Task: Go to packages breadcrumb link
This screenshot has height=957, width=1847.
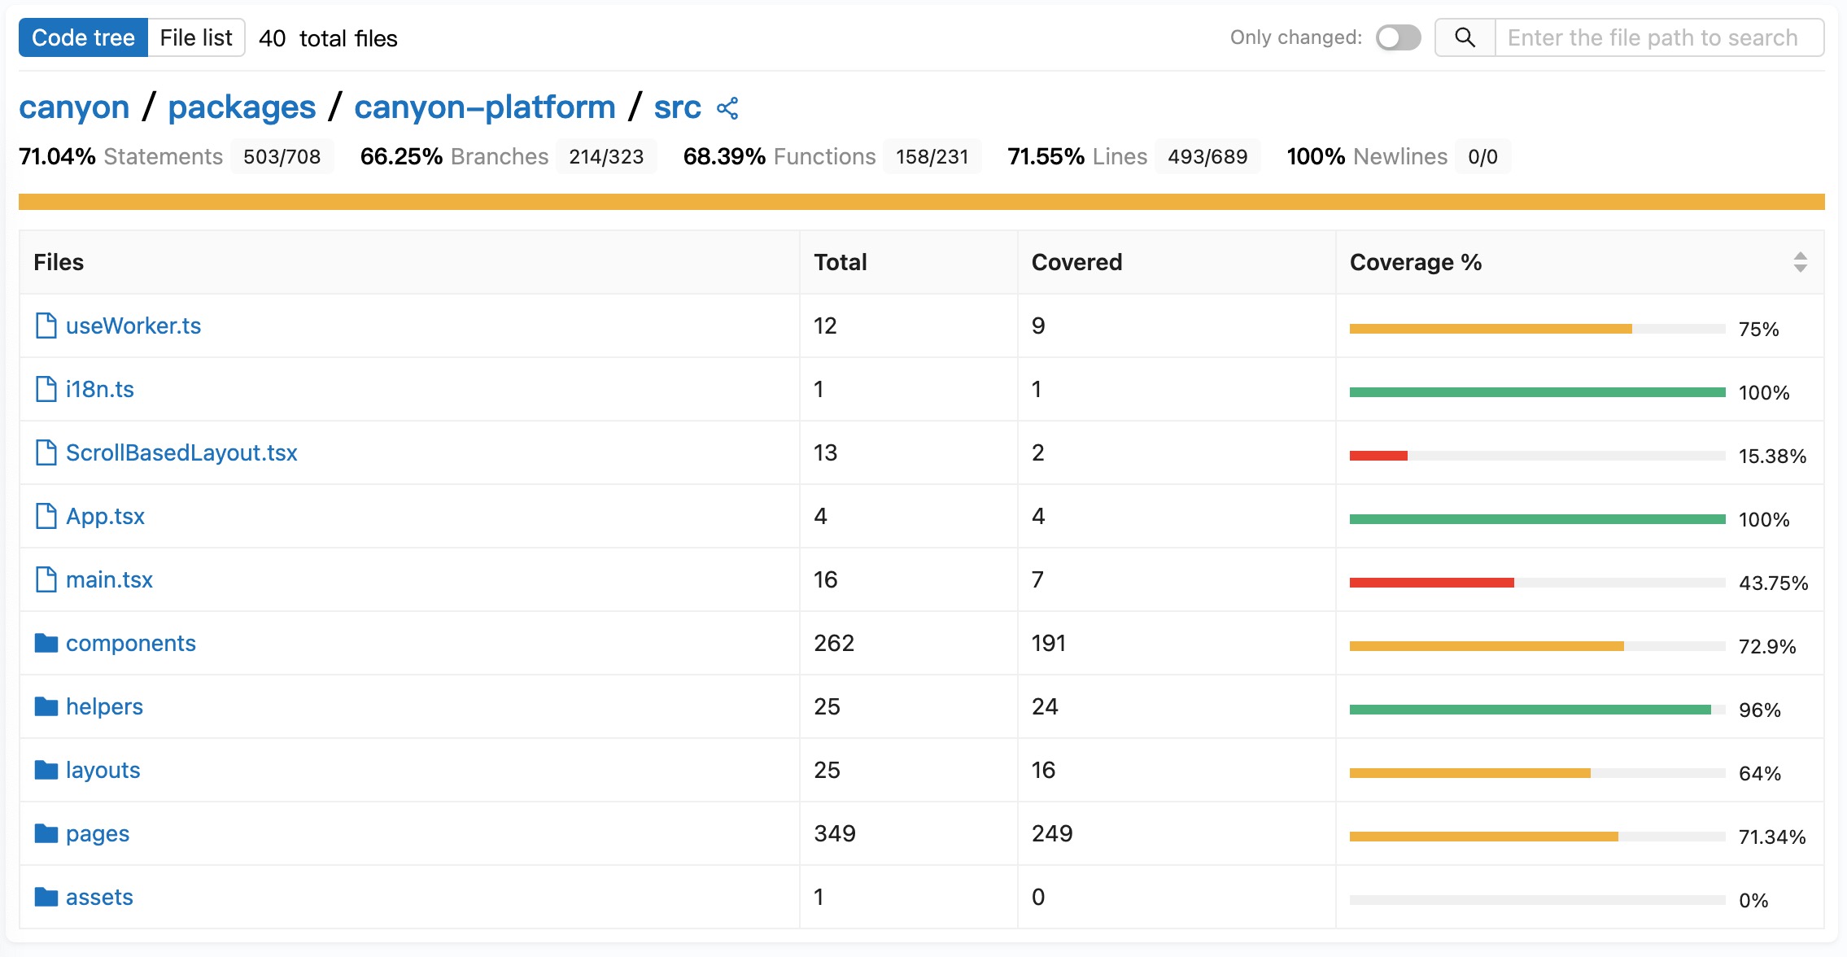Action: (x=242, y=107)
